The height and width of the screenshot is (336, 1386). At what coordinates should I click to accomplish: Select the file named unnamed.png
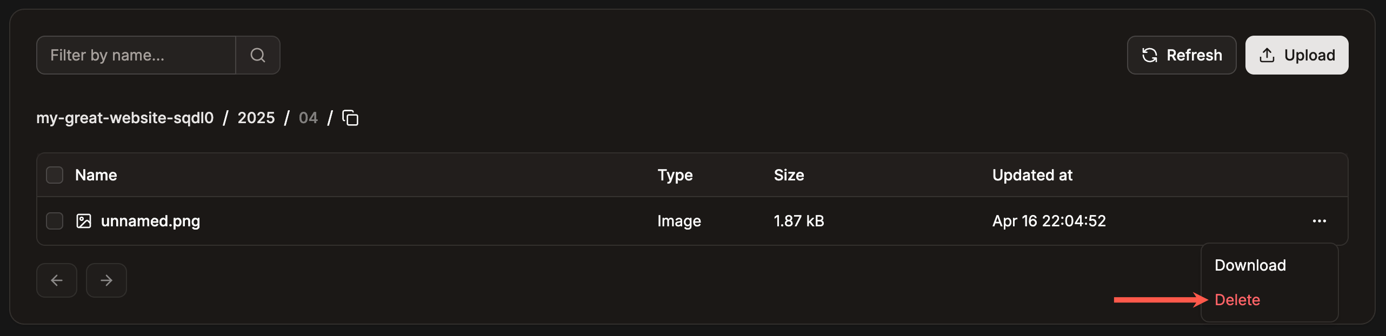coord(150,220)
